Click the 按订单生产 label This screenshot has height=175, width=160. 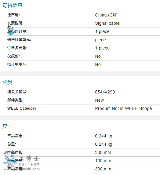17,64
